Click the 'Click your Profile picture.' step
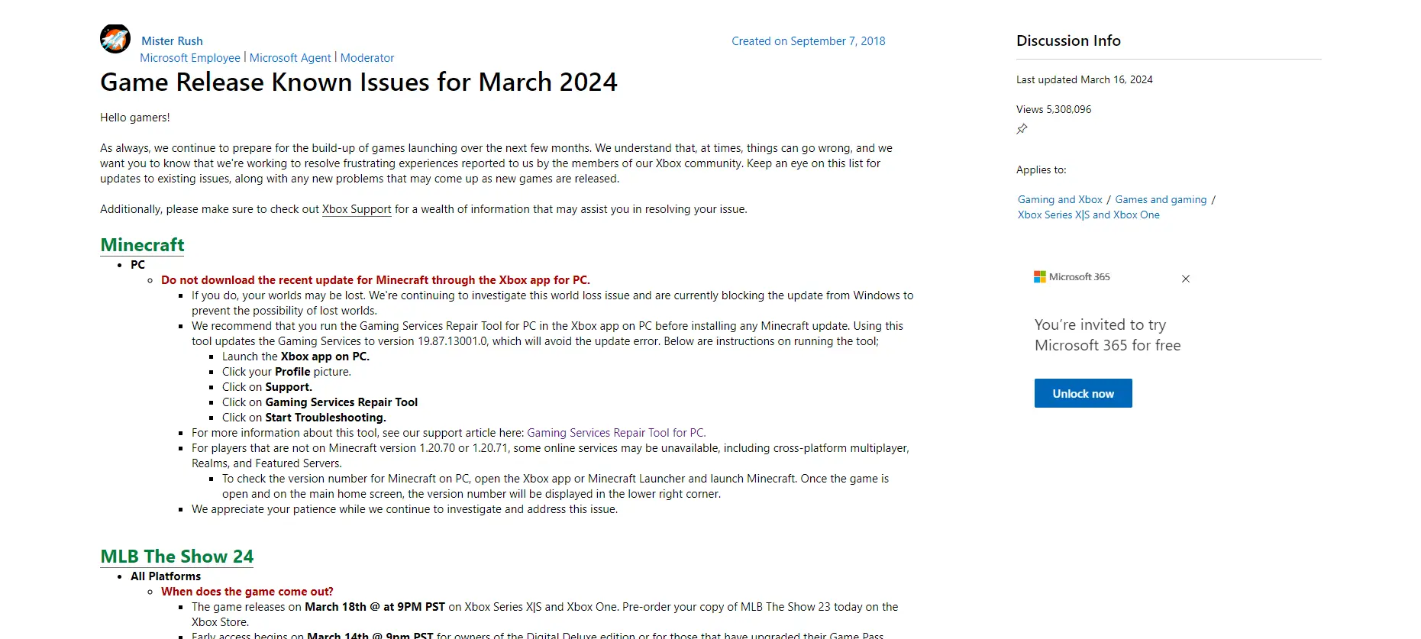Screen dimensions: 1421x639 (286, 372)
